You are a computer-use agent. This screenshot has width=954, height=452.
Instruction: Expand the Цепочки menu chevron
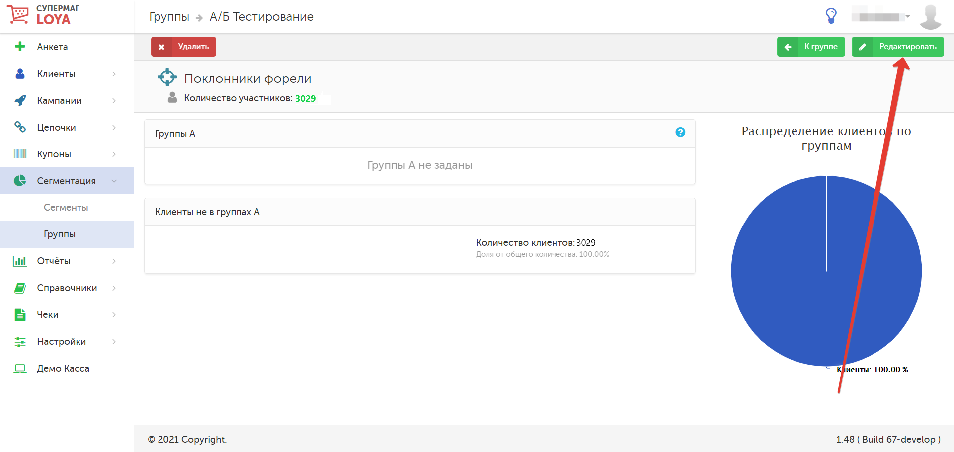coord(114,127)
